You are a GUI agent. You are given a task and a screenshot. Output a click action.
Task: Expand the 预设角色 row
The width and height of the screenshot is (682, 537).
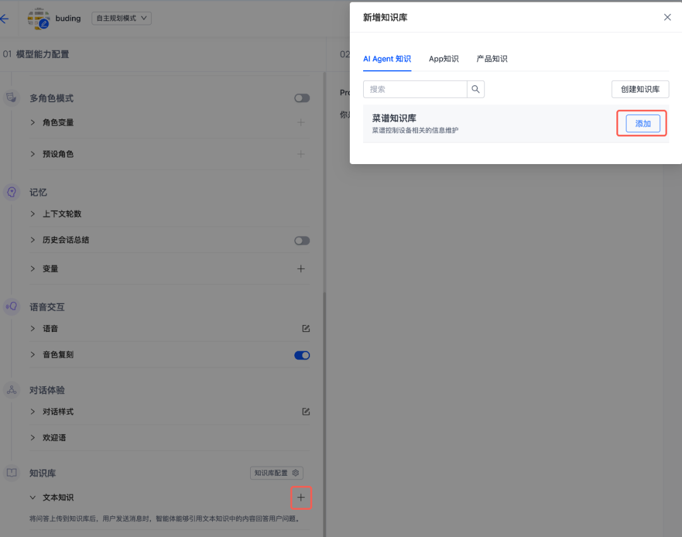[x=33, y=154]
